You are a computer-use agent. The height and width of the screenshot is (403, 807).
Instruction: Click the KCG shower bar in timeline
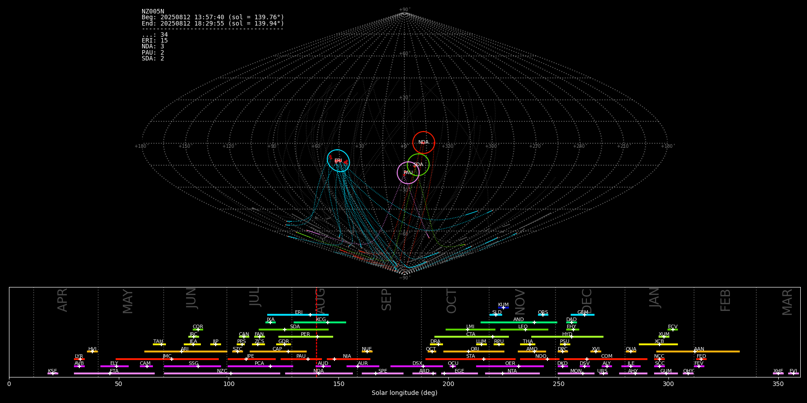(320, 322)
